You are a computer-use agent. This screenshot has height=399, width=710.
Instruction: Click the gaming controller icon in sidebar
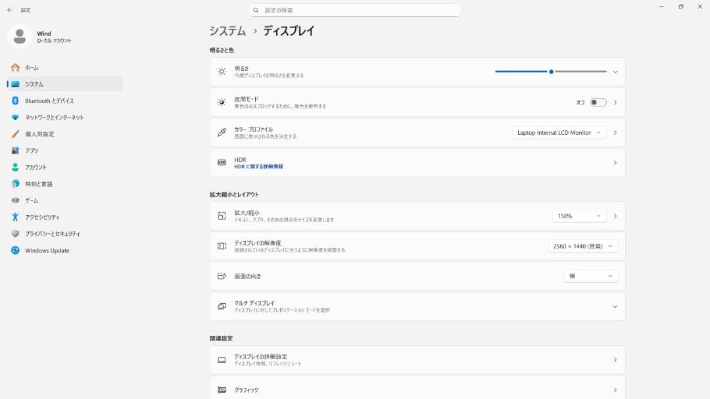coord(14,200)
